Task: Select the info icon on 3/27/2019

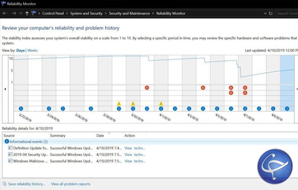Action: [91, 109]
